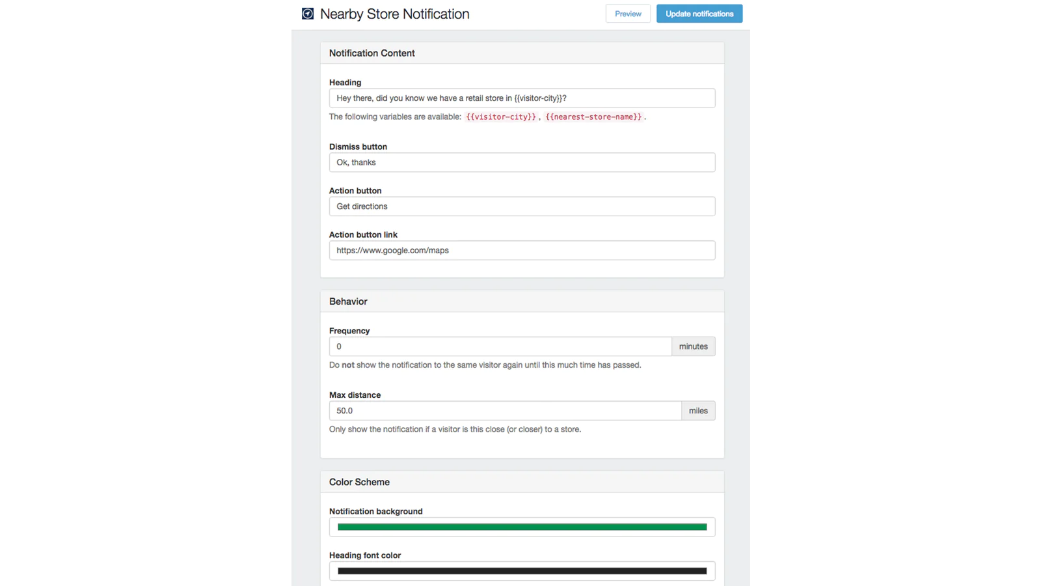Open the Notification background color picker
The height and width of the screenshot is (586, 1041).
click(522, 527)
